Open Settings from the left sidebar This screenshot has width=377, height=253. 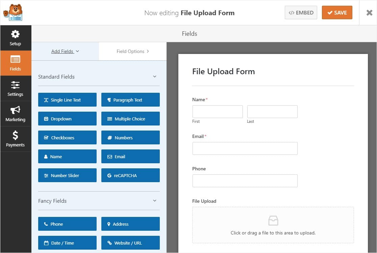16,88
